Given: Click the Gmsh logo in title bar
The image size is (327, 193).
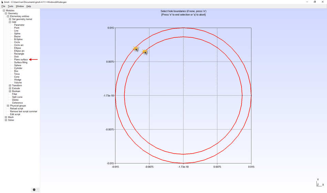Looking at the screenshot, I should (x=2, y=2).
